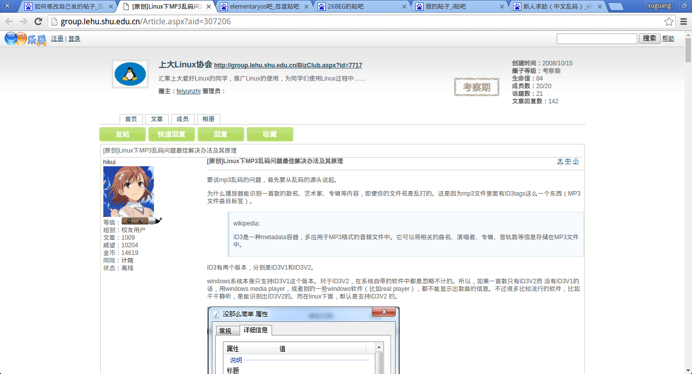692x374 pixels.
Task: Close the [原创]Linux下MP3乱码 tab
Action: (209, 7)
